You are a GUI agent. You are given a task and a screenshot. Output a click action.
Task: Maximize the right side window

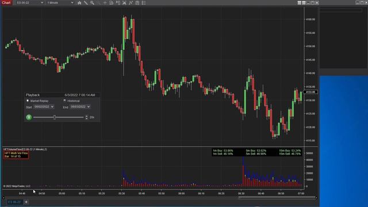[x=362, y=2]
